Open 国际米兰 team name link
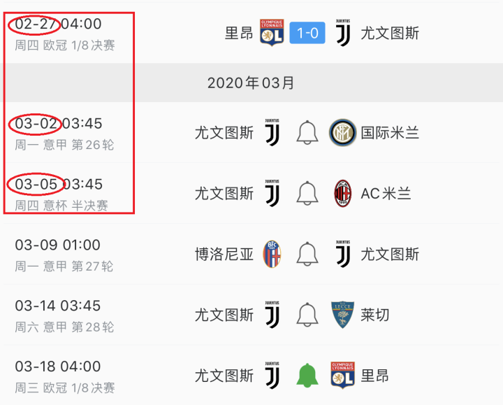Viewport: 503px width, 405px height. coord(390,133)
